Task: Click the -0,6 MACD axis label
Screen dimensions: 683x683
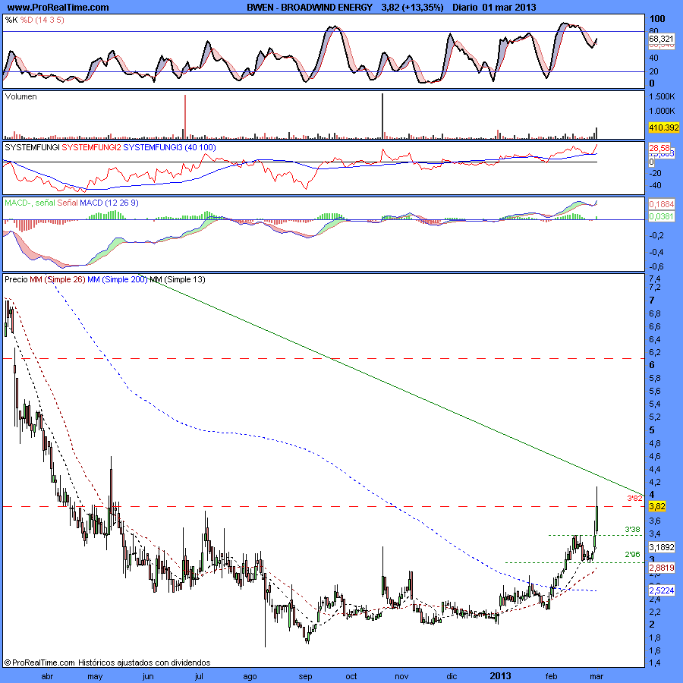Action: click(657, 266)
